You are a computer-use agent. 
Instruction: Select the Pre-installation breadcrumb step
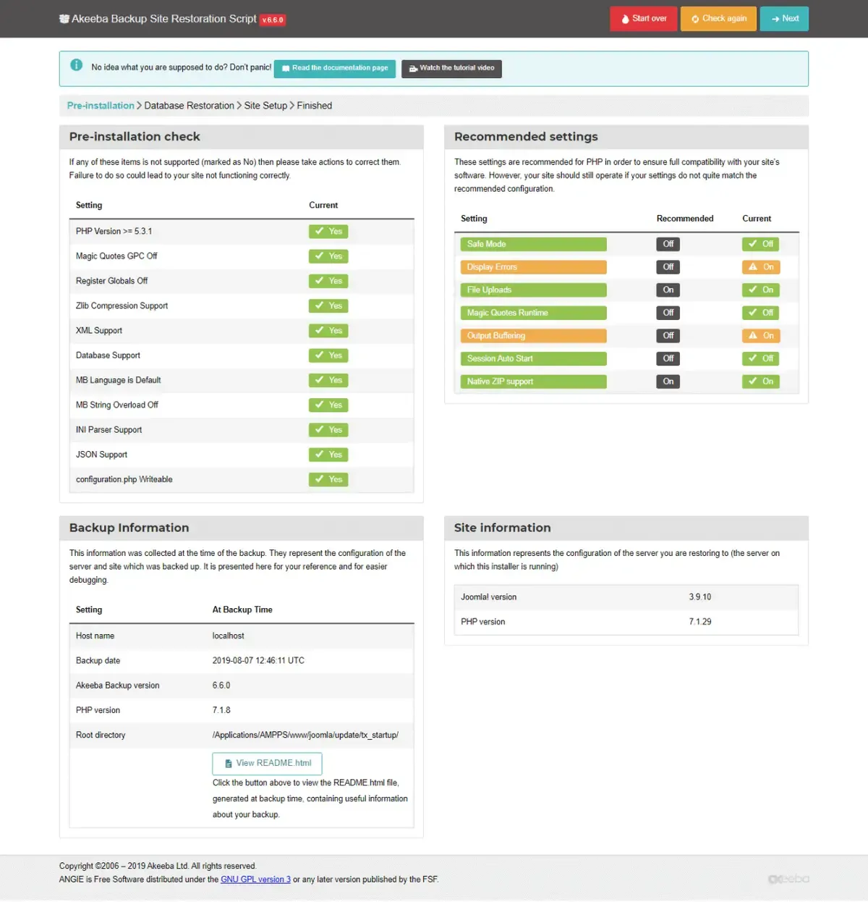tap(101, 106)
